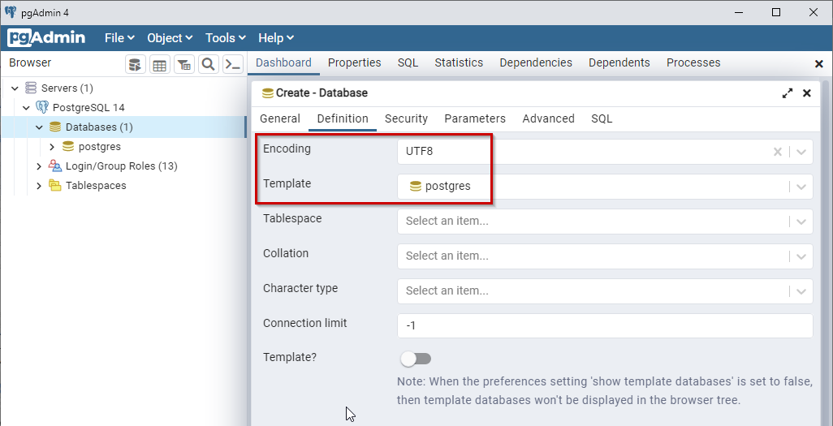
Task: Toggle the Template? switch
Action: (x=416, y=359)
